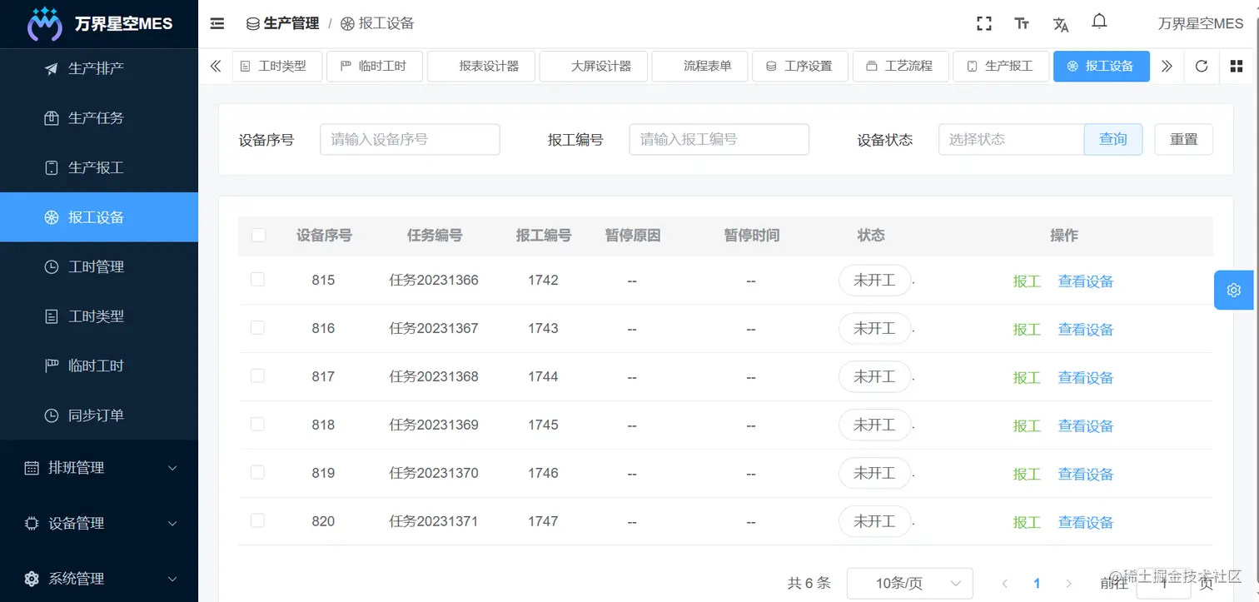This screenshot has height=602, width=1259.
Task: Select the checkbox for device 815
Action: click(x=257, y=280)
